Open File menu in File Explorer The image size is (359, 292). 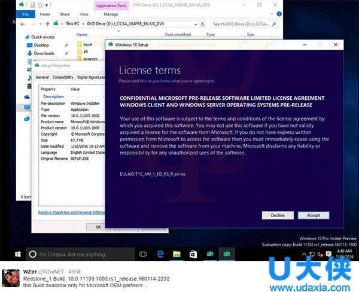(26, 14)
